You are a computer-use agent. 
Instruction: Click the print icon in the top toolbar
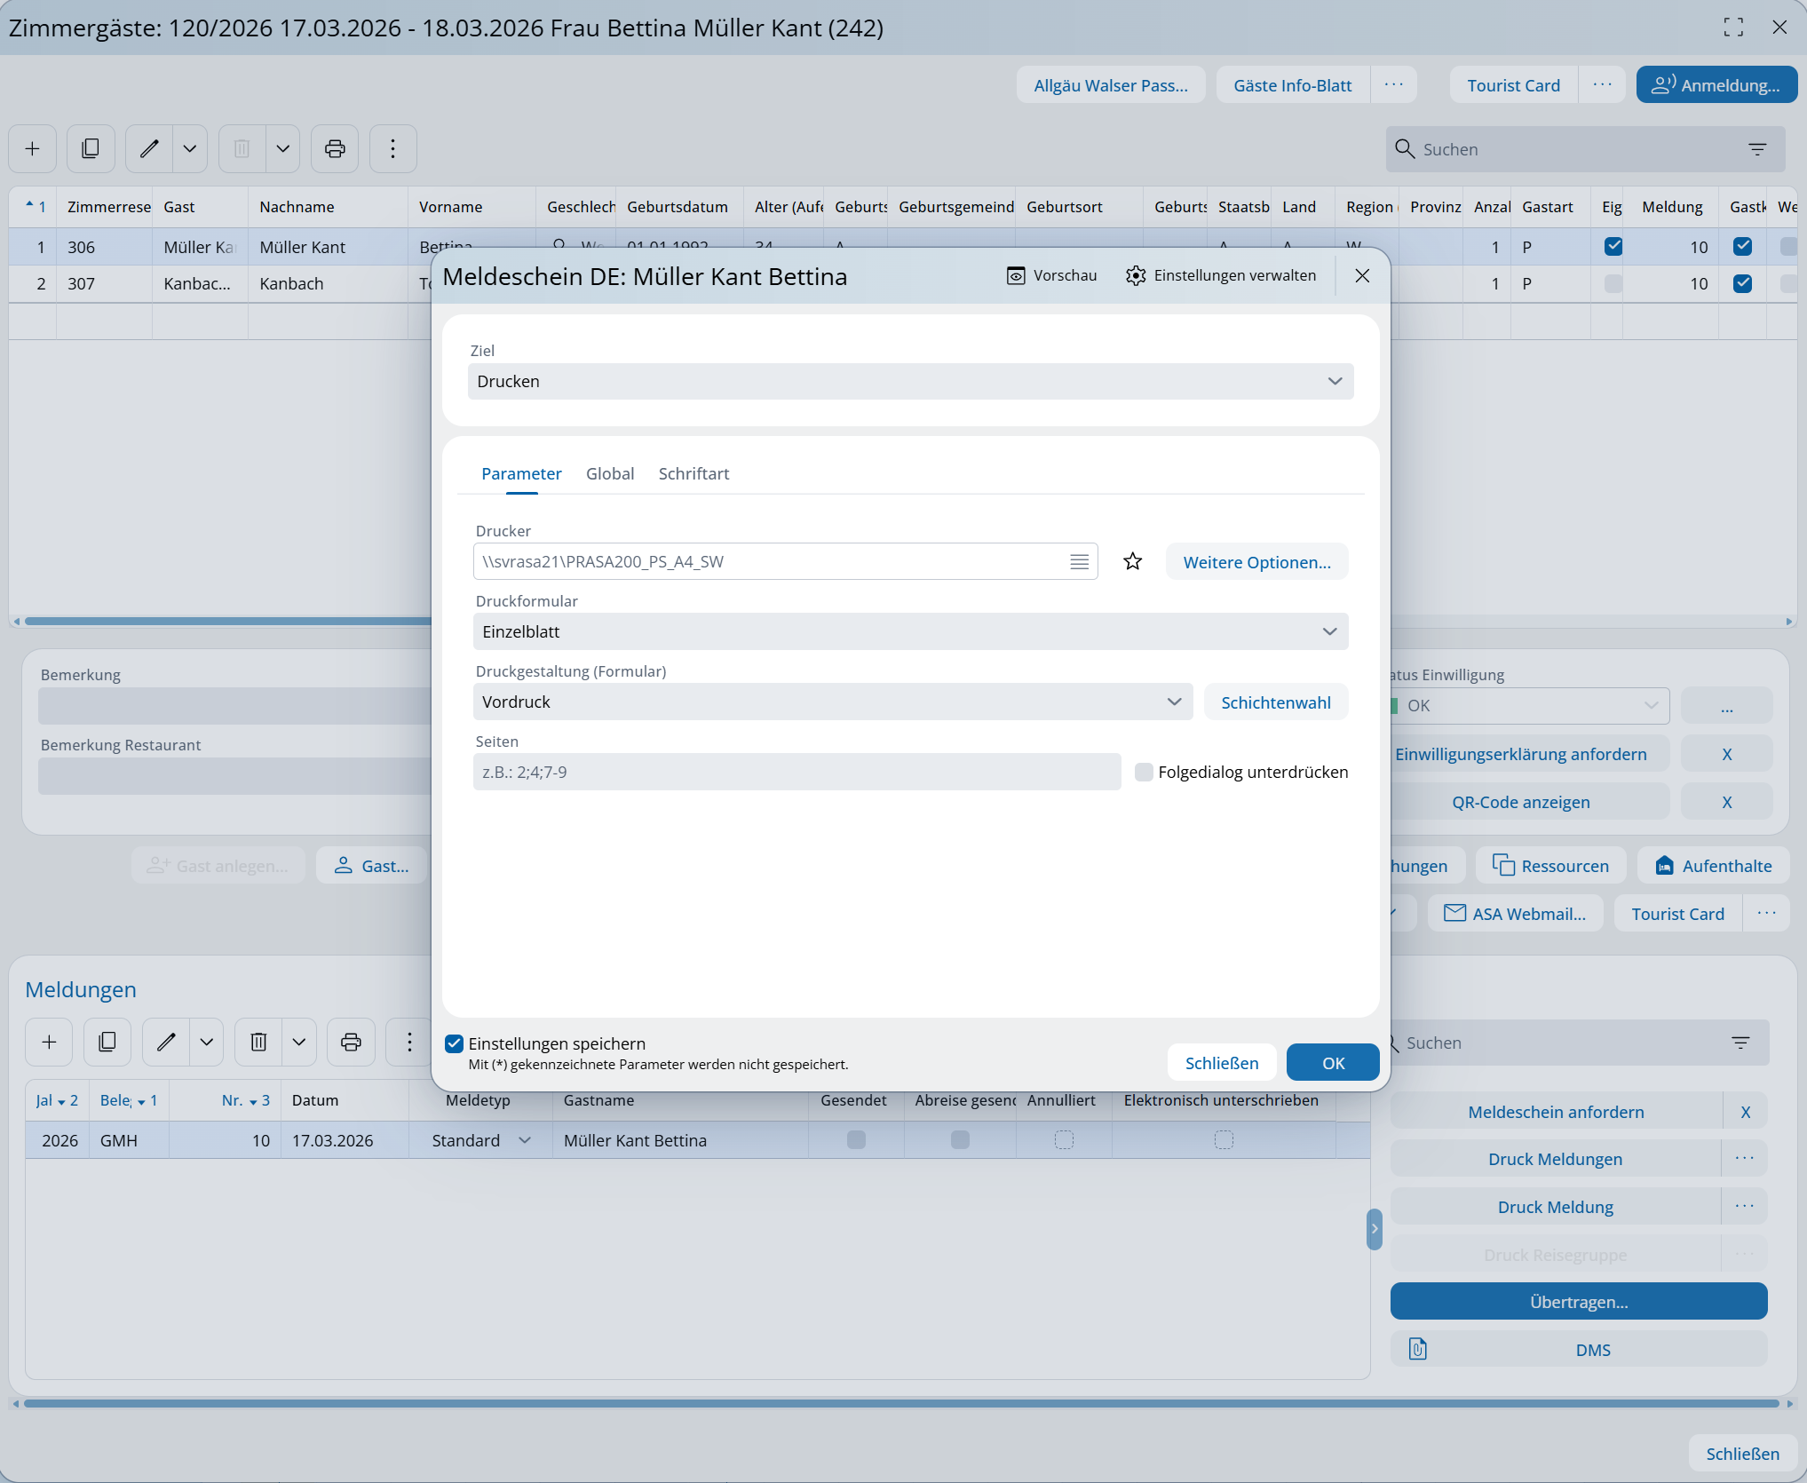(x=335, y=148)
